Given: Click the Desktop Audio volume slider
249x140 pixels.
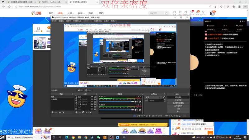Looking at the screenshot, I should tap(116, 110).
